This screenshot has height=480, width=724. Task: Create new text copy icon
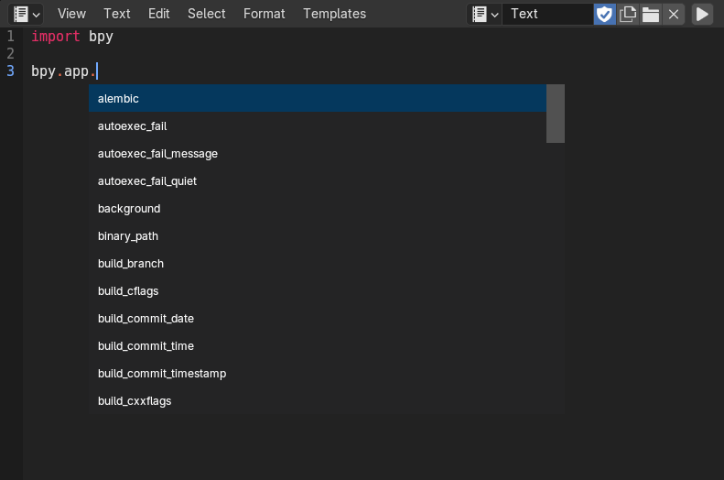click(x=628, y=14)
